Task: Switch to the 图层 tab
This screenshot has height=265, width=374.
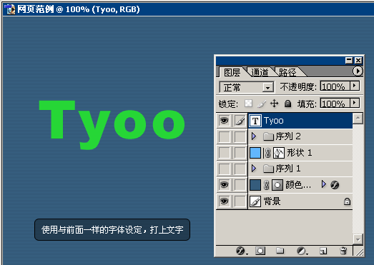Action: click(x=232, y=72)
